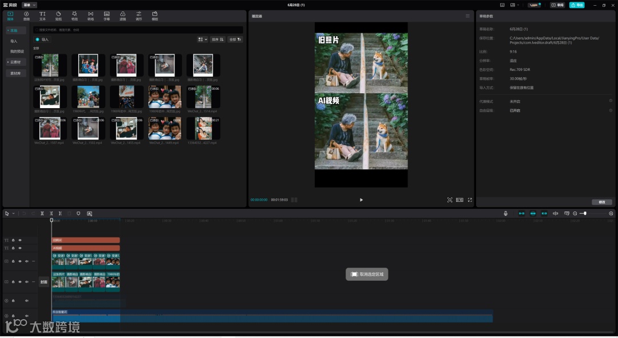Hide the 变速 video clips track

[19, 261]
